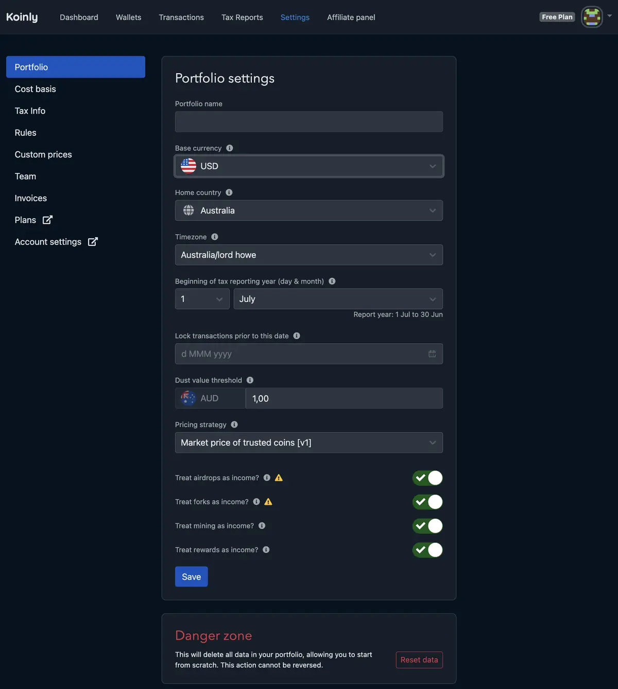Open the Cost basis settings tab
618x689 pixels.
tap(35, 89)
